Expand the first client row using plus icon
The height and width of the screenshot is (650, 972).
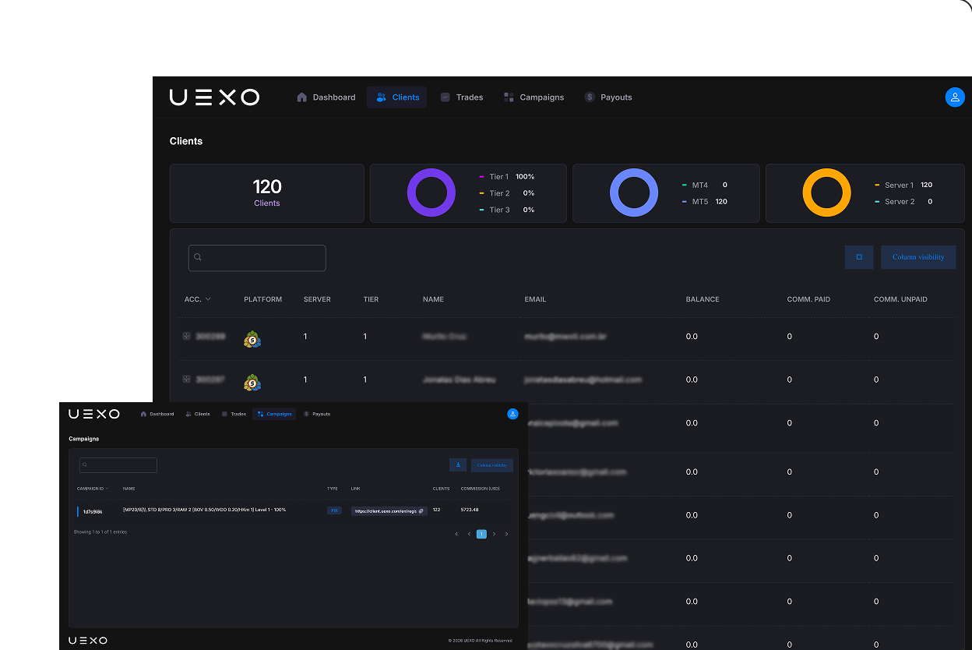[187, 336]
